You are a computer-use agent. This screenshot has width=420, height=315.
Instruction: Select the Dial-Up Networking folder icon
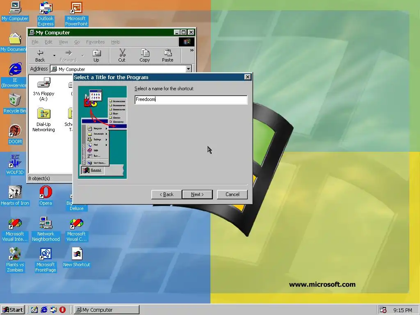pyautogui.click(x=43, y=120)
